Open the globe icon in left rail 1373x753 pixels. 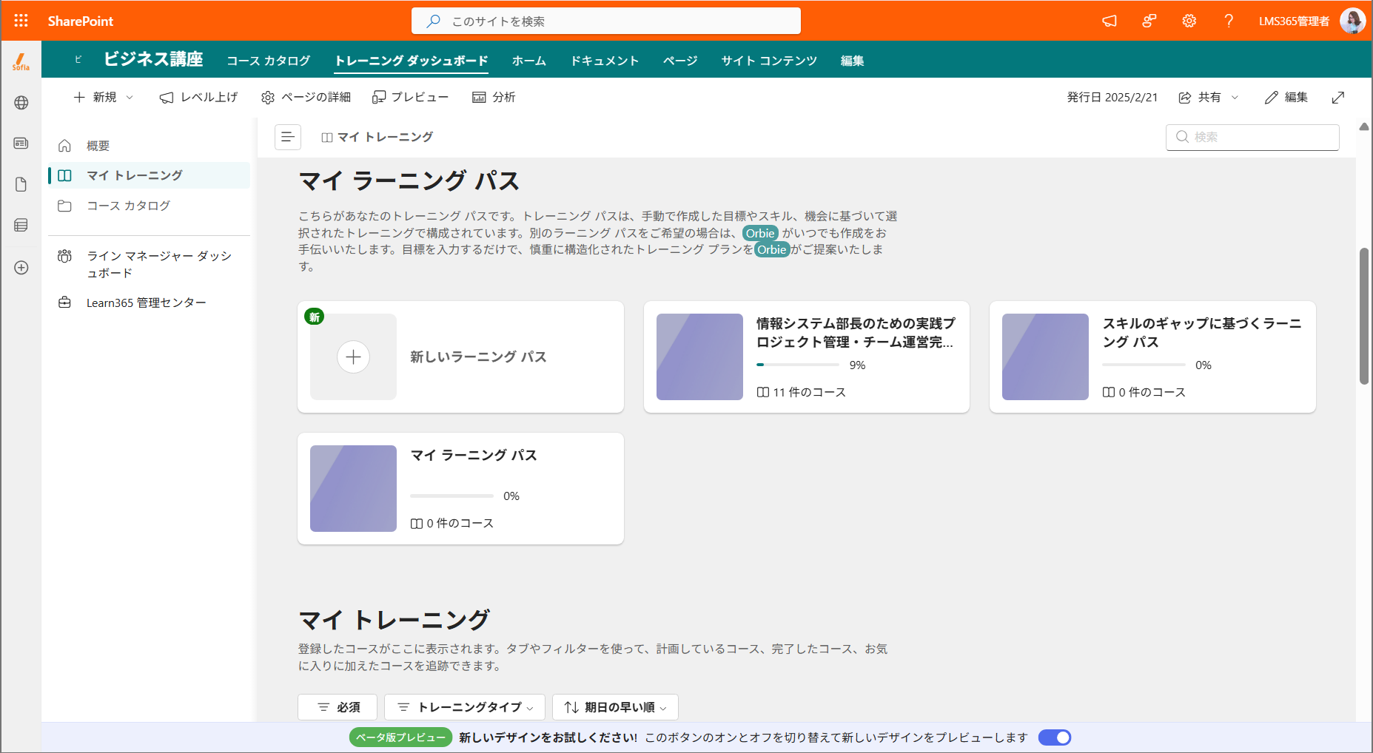[x=21, y=103]
